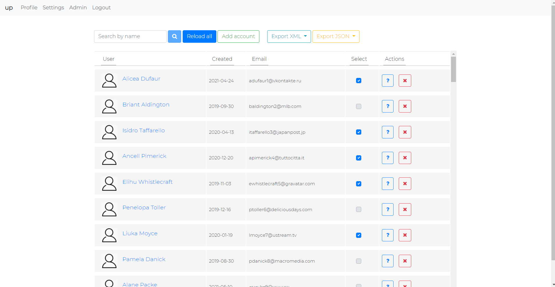Delete the Isidro Taffarello account

(x=405, y=132)
